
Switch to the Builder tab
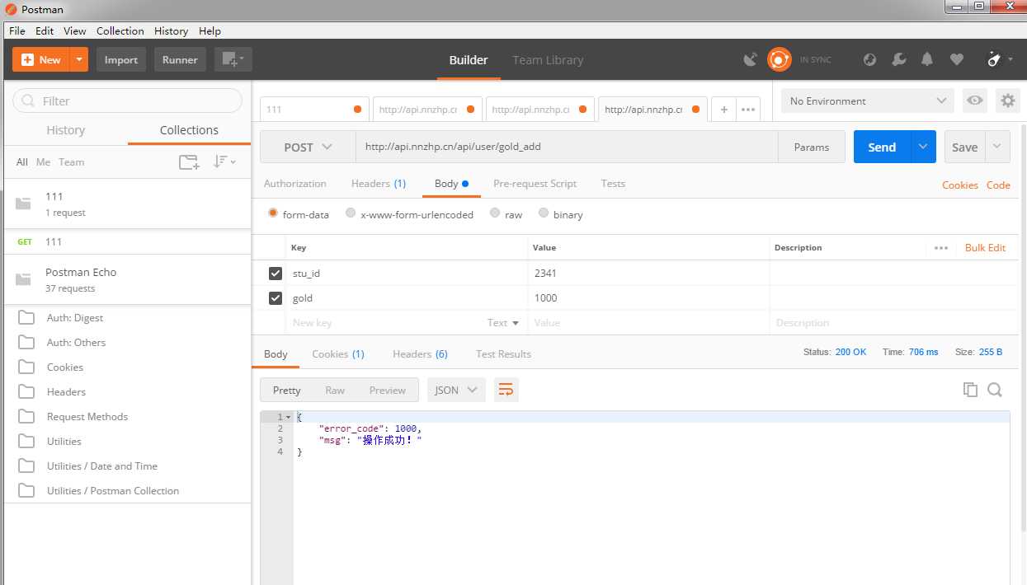tap(469, 60)
